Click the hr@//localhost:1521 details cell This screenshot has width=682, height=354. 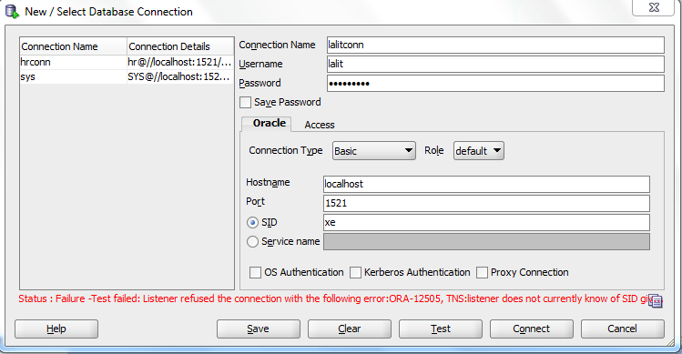click(179, 62)
